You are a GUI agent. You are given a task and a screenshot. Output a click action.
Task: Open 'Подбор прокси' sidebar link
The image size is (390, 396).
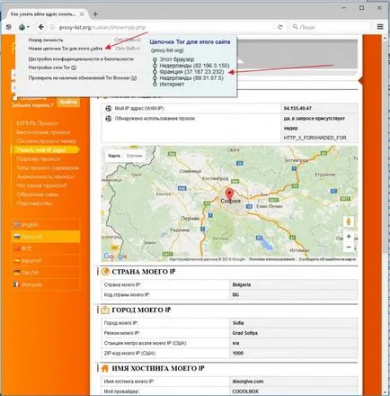(39, 159)
